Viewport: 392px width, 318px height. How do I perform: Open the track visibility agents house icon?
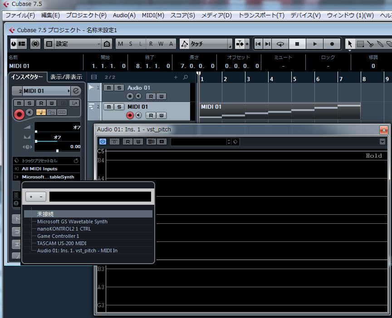[107, 44]
